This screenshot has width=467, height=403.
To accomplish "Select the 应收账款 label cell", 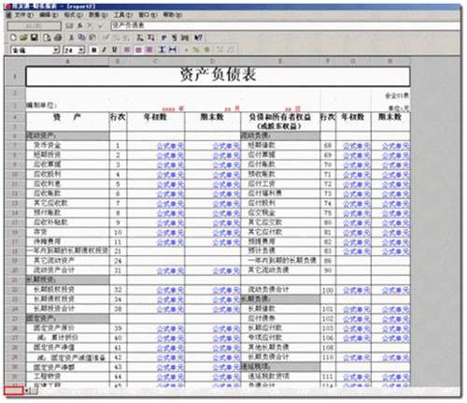I will coord(67,194).
